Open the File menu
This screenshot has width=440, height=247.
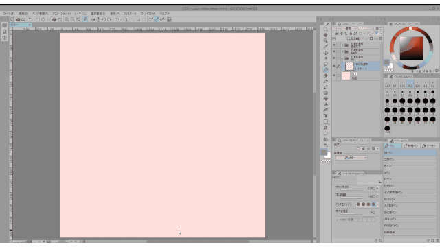pyautogui.click(x=9, y=14)
